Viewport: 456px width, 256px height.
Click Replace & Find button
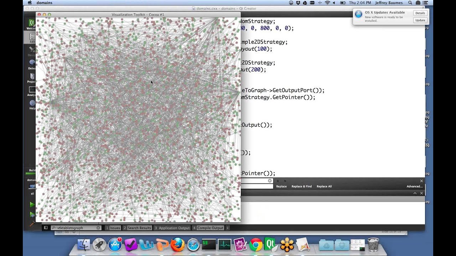point(302,186)
